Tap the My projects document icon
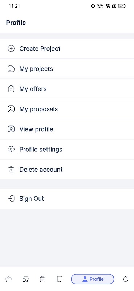This screenshot has width=134, height=291. (x=11, y=69)
